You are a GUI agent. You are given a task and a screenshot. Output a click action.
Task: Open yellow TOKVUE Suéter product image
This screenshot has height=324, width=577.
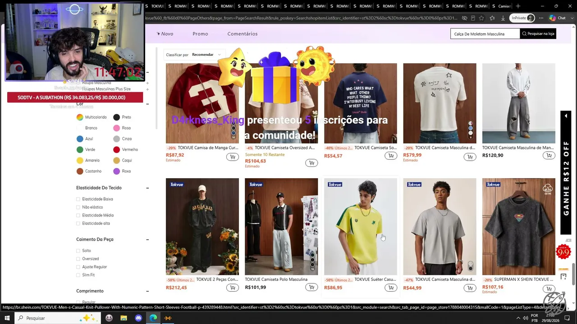361,226
